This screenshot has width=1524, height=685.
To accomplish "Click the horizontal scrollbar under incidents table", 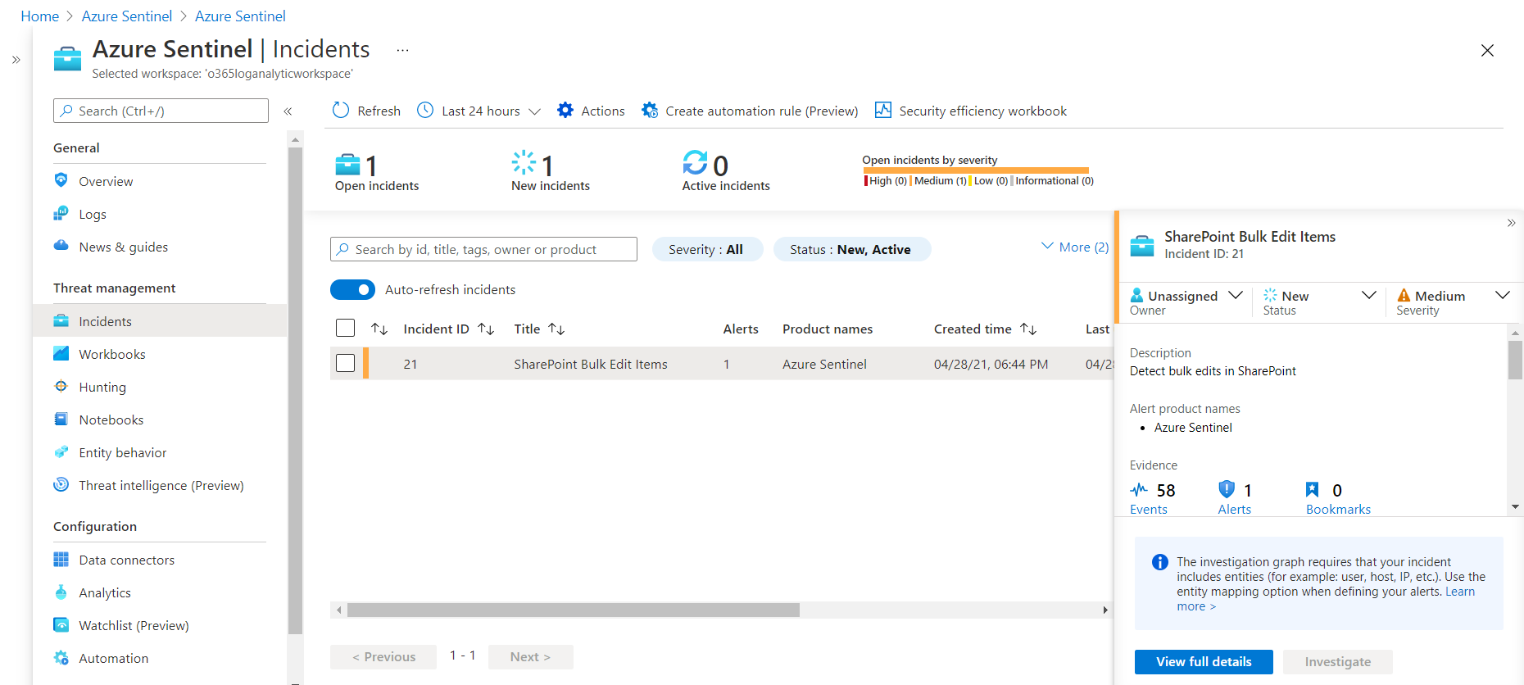I will [x=573, y=610].
